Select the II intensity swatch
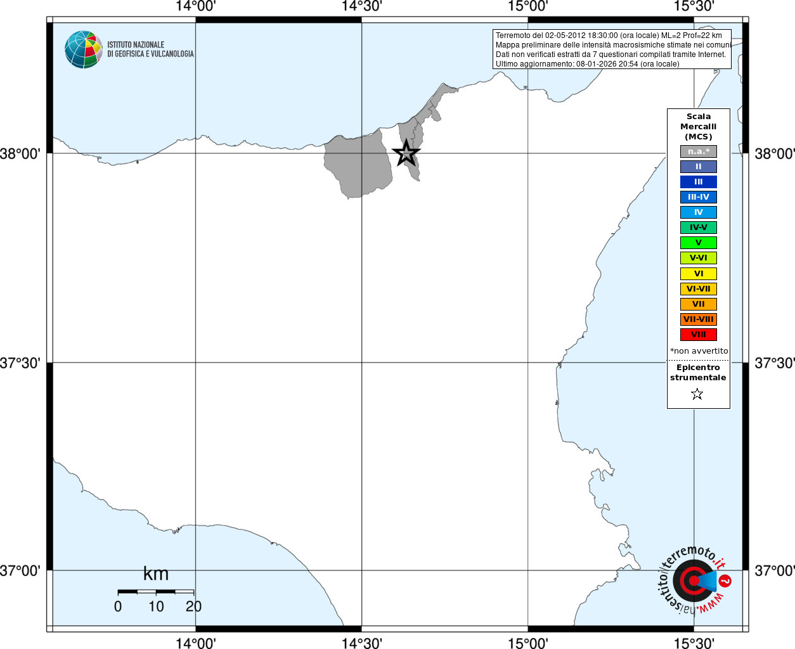 [699, 167]
